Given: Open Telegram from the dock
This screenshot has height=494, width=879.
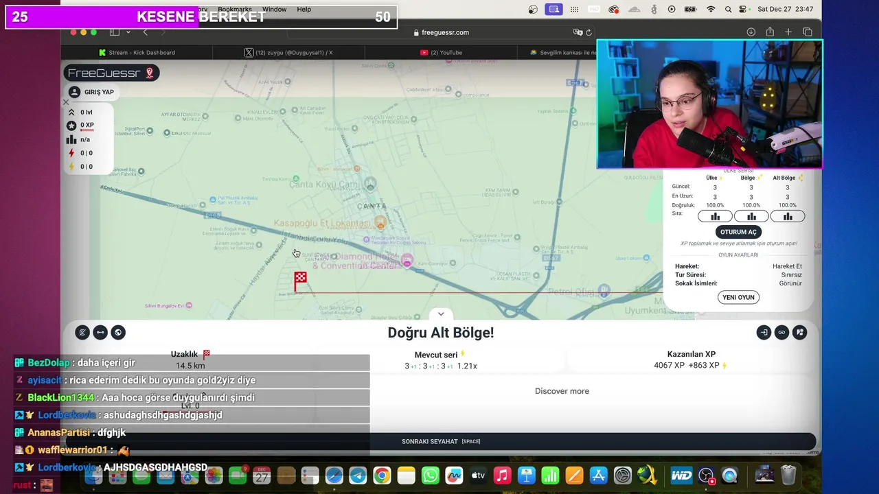Looking at the screenshot, I should click(358, 475).
